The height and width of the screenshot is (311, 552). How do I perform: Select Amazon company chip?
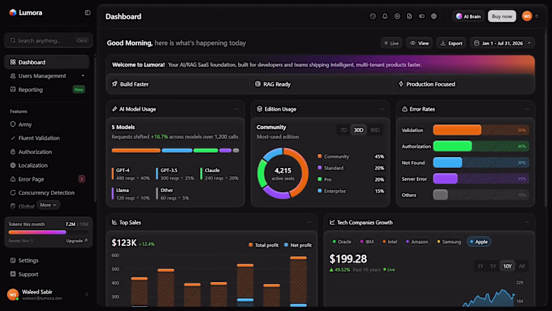point(417,242)
